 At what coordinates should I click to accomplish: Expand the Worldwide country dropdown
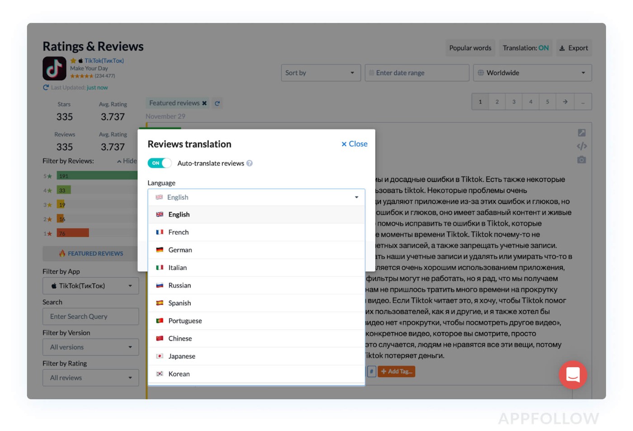click(532, 73)
